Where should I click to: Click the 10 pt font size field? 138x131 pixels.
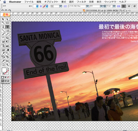(x=109, y=6)
